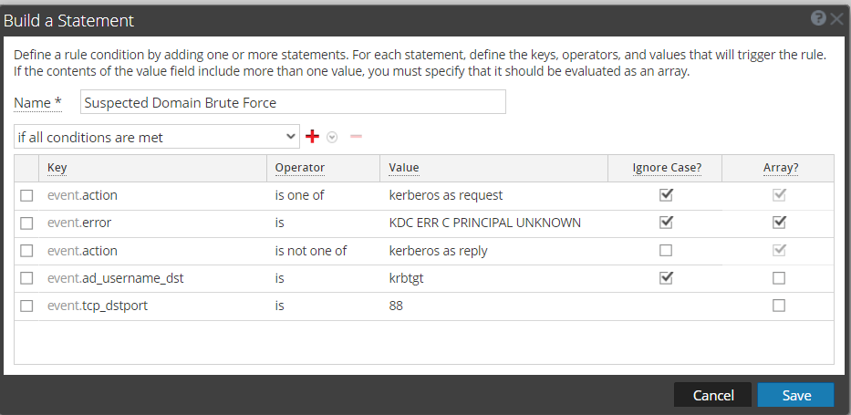851x415 pixels.
Task: Click the 'is not one of' operator cell
Action: click(310, 251)
